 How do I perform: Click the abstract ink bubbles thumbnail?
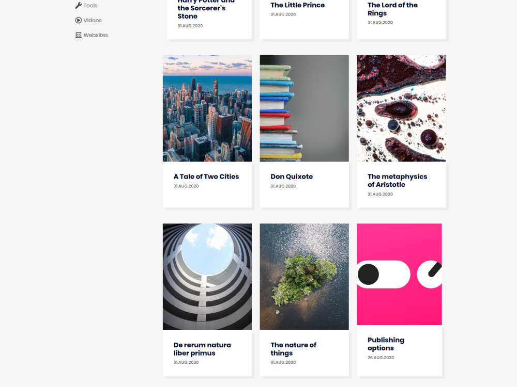tap(401, 108)
